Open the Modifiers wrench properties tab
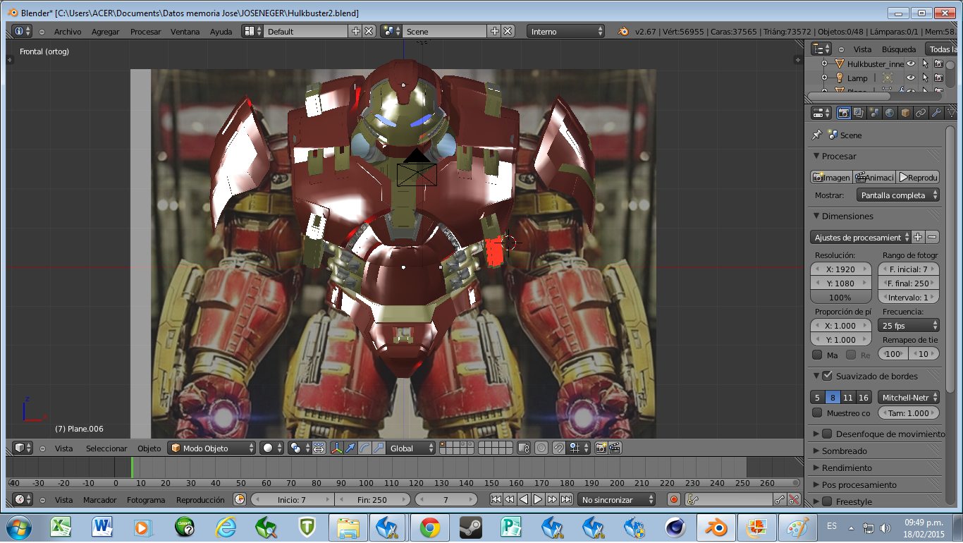Image resolution: width=963 pixels, height=543 pixels. point(936,113)
